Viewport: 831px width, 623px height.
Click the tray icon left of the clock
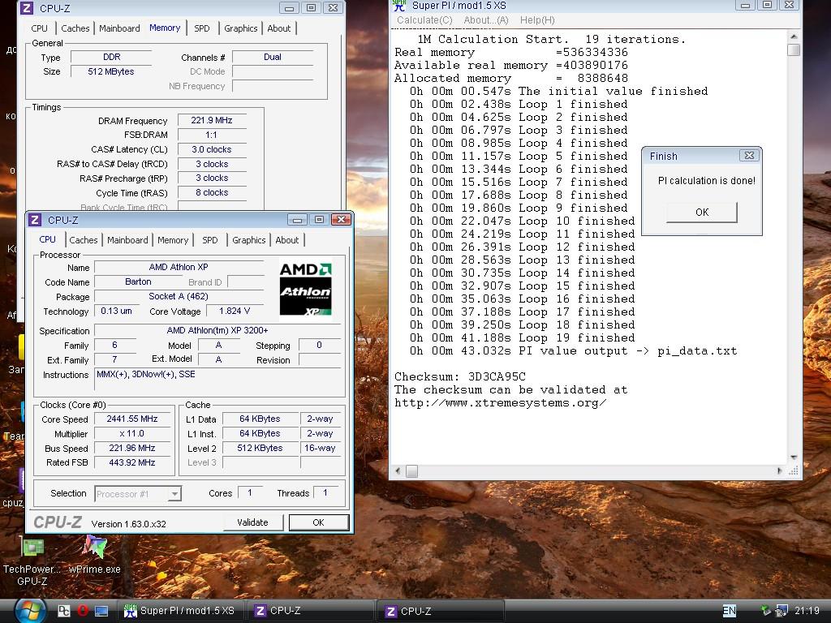781,611
